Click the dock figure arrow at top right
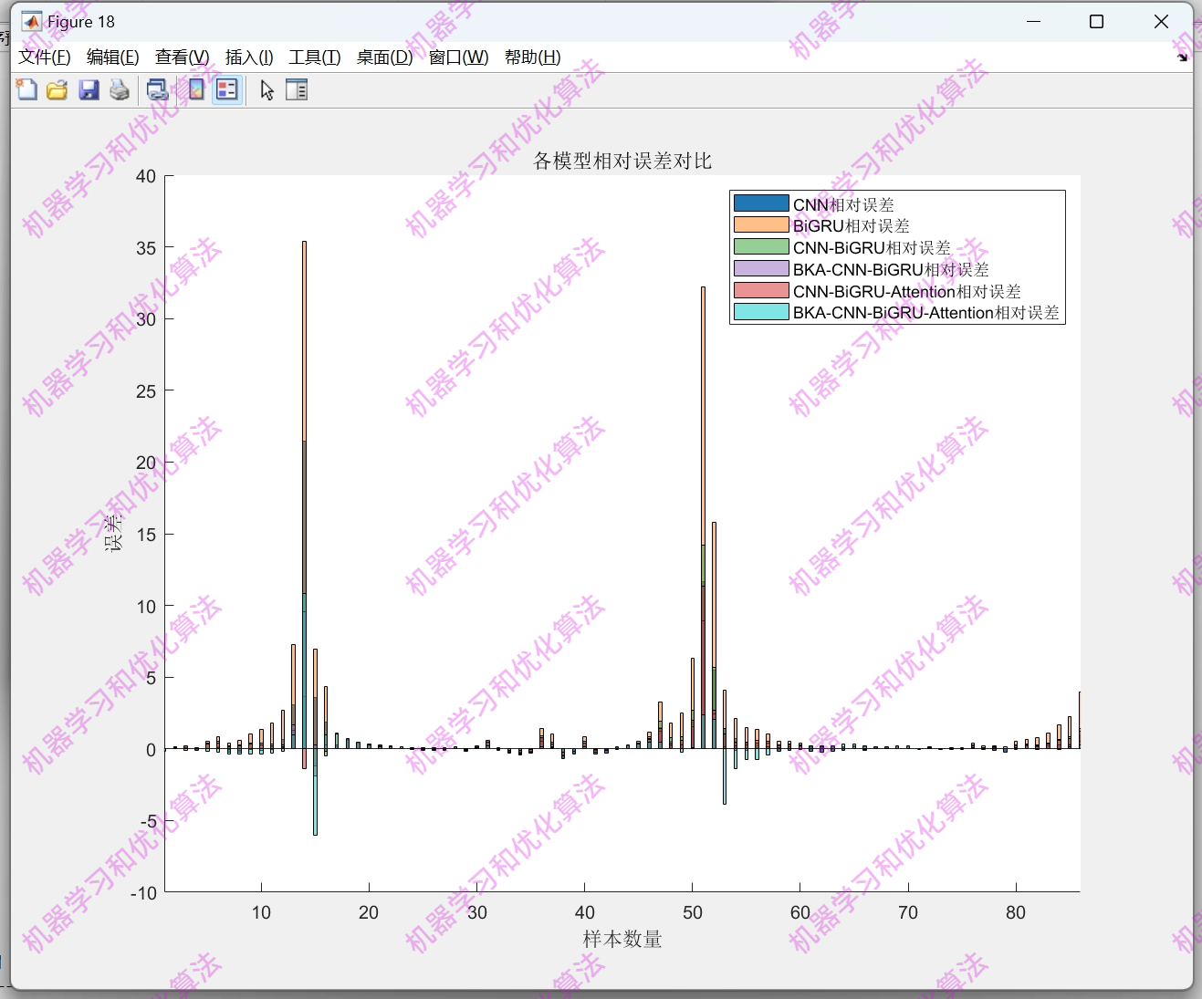1202x999 pixels. pyautogui.click(x=1183, y=57)
